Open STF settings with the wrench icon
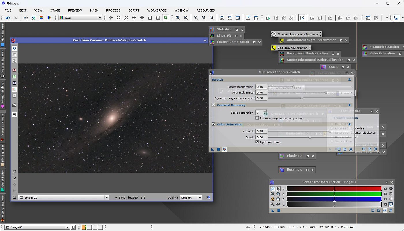The width and height of the screenshot is (404, 231). click(x=272, y=205)
